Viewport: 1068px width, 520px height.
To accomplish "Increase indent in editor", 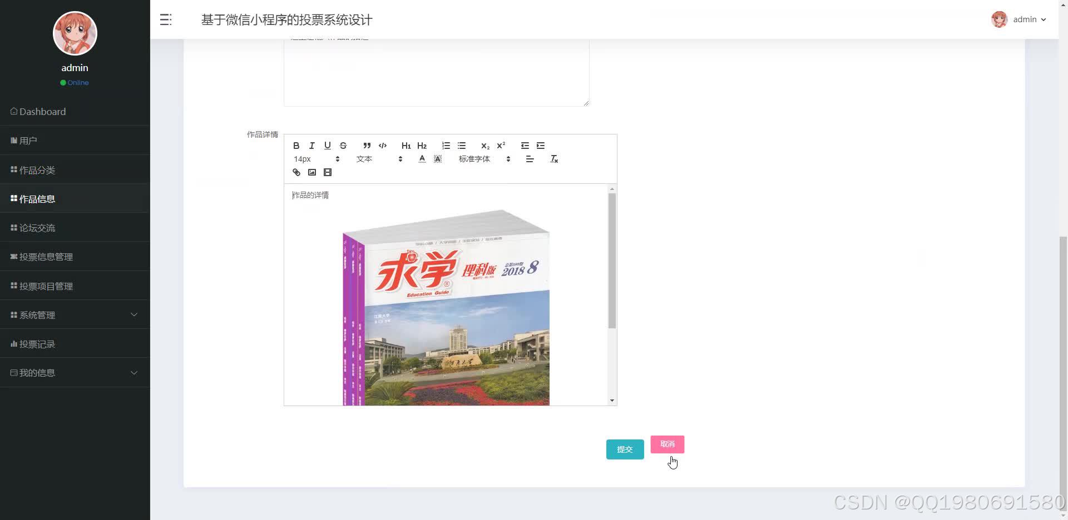I will tap(541, 146).
